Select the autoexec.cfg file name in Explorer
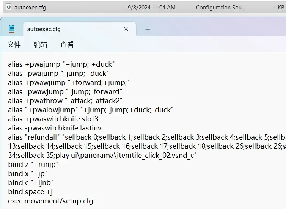The height and width of the screenshot is (209, 286). coord(30,7)
